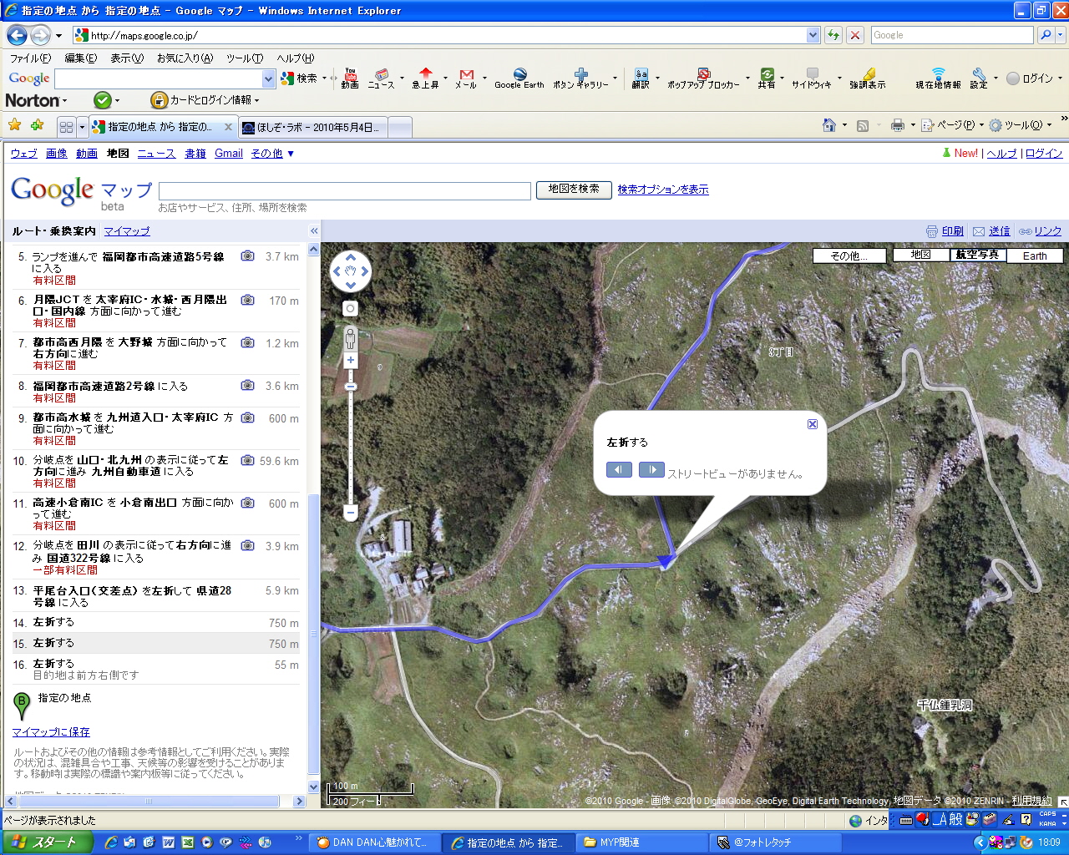The image size is (1069, 855).
Task: Click the Street View pegman icon
Action: (x=351, y=338)
